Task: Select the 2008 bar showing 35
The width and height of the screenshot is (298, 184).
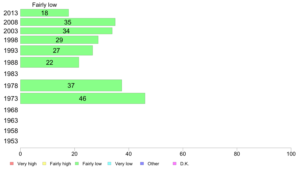Action: [x=68, y=22]
